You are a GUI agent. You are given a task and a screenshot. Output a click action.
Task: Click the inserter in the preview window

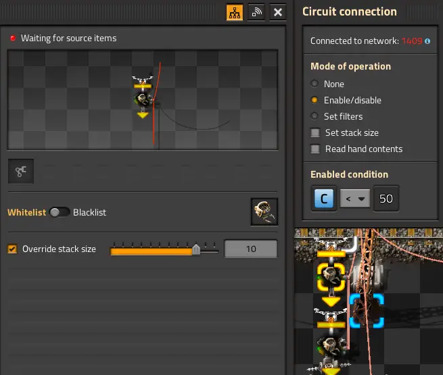tap(143, 98)
